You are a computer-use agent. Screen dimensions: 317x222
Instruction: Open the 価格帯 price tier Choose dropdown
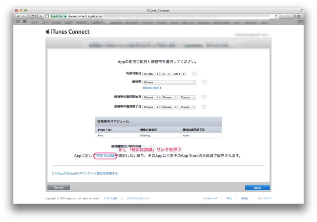pos(169,82)
